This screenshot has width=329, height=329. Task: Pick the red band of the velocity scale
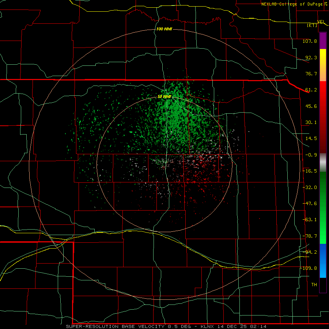[323, 117]
